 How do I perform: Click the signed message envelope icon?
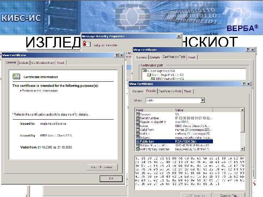(x=87, y=44)
